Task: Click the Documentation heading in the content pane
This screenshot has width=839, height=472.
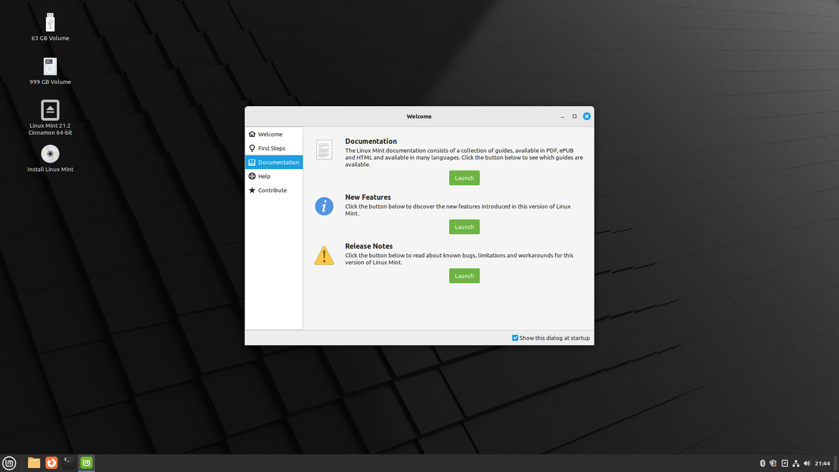Action: coord(371,141)
